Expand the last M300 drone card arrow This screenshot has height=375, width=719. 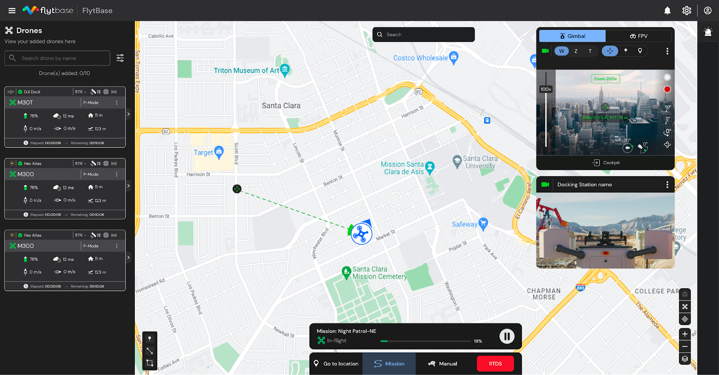coord(129,258)
